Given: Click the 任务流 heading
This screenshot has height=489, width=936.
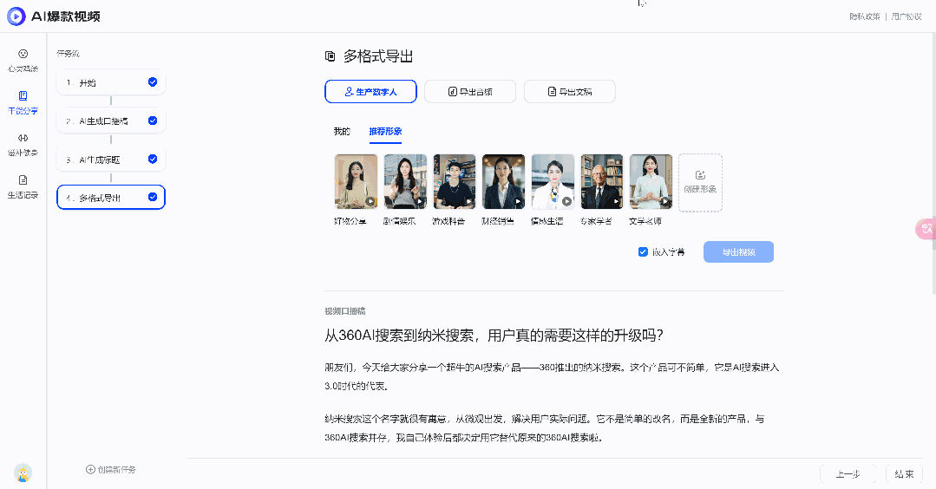Looking at the screenshot, I should coord(68,54).
